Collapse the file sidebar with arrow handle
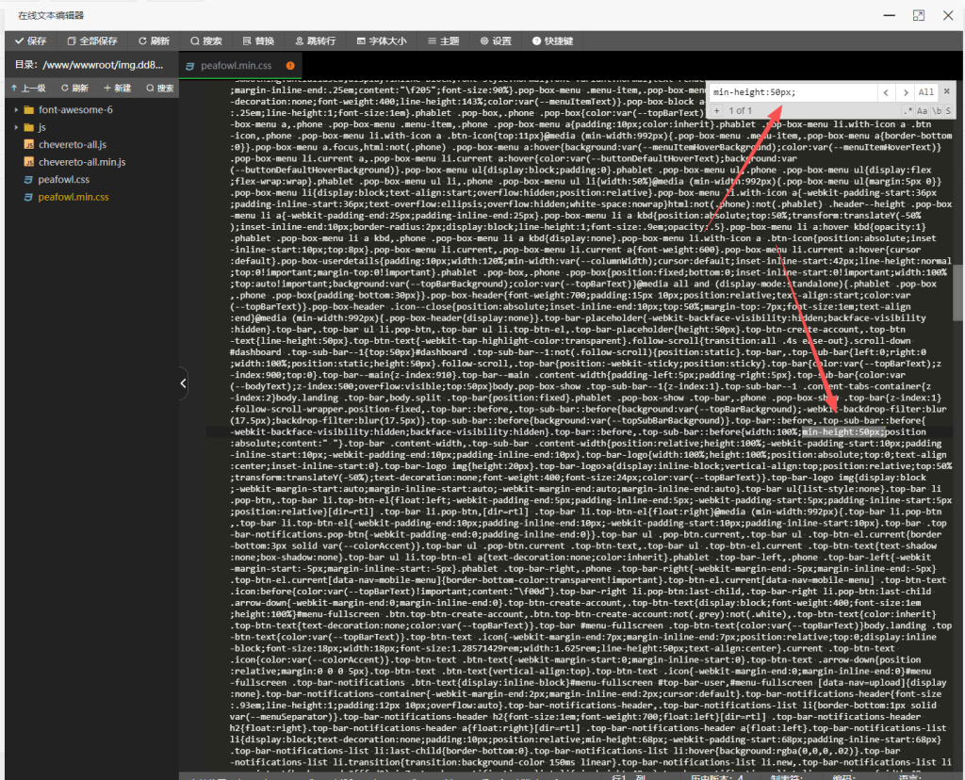Viewport: 965px width, 780px height. click(183, 382)
